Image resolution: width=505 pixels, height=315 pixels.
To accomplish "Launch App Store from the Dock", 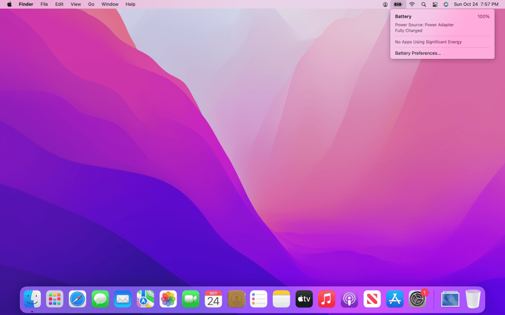I will pyautogui.click(x=395, y=299).
